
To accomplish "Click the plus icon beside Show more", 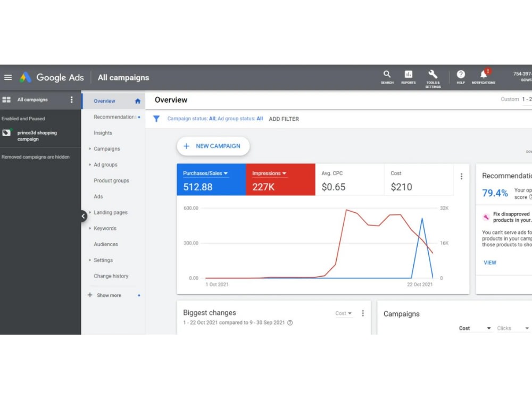I will 90,295.
